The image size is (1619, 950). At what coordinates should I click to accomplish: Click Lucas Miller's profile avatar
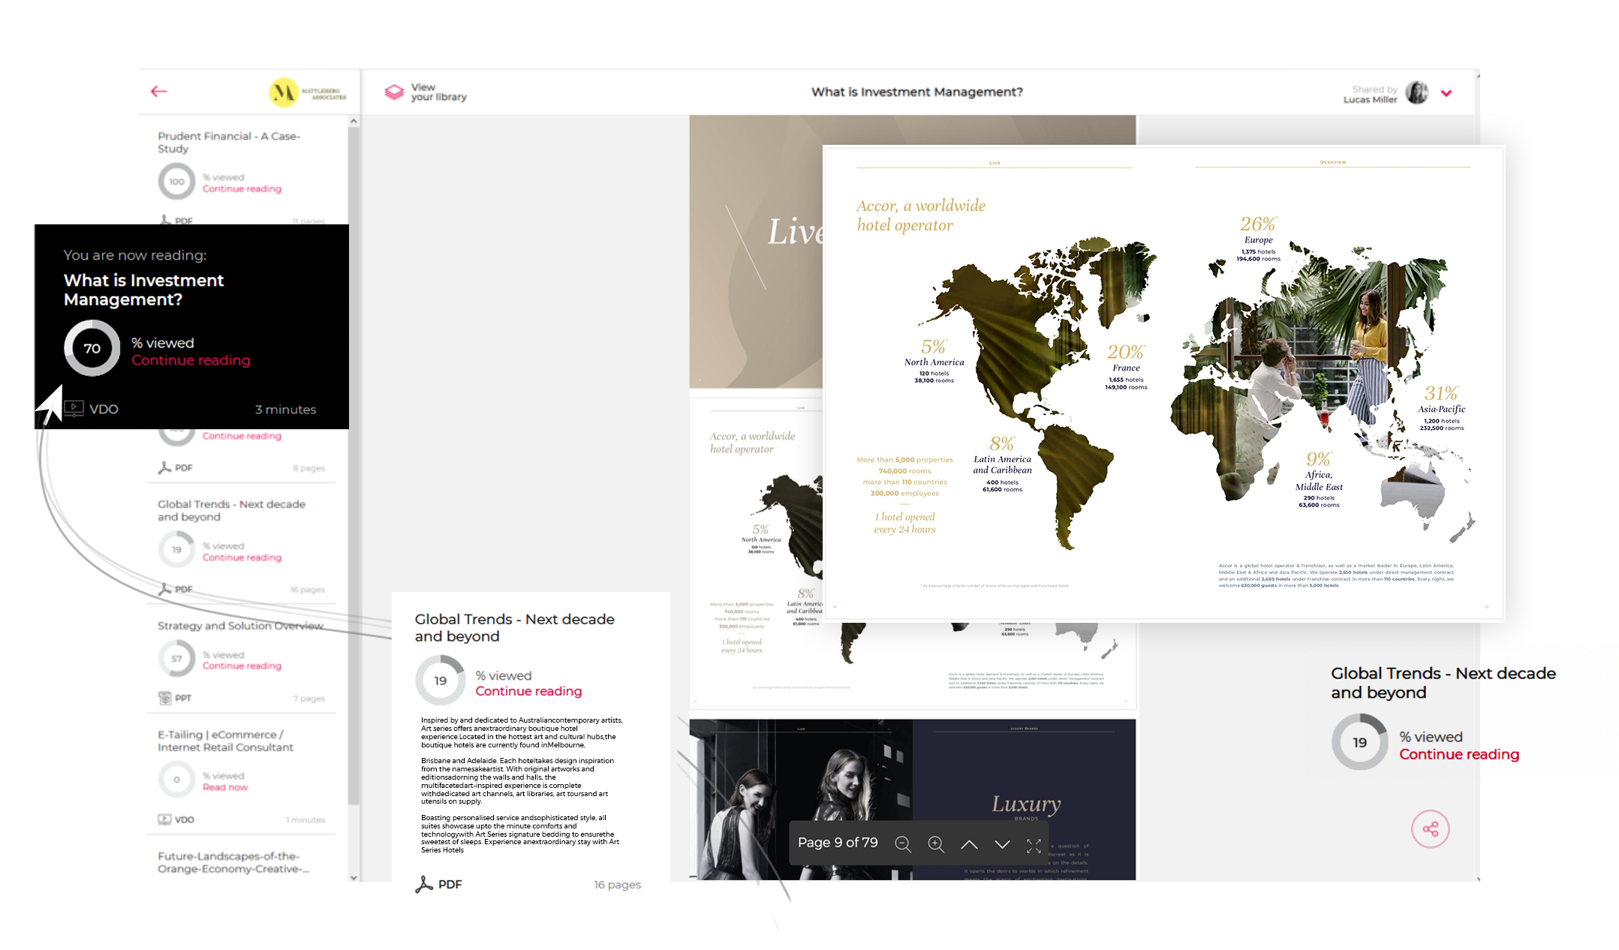(1416, 92)
